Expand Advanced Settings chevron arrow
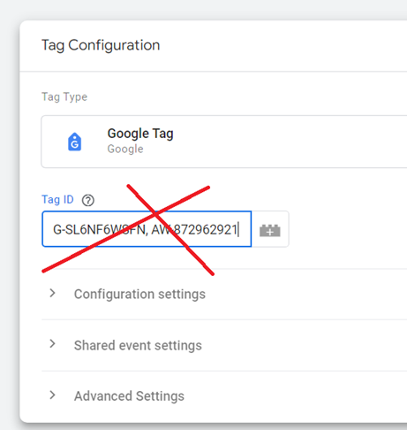Image resolution: width=407 pixels, height=430 pixels. [x=52, y=395]
